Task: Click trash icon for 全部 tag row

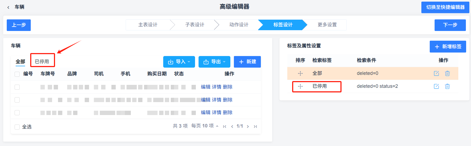Action: [x=447, y=73]
